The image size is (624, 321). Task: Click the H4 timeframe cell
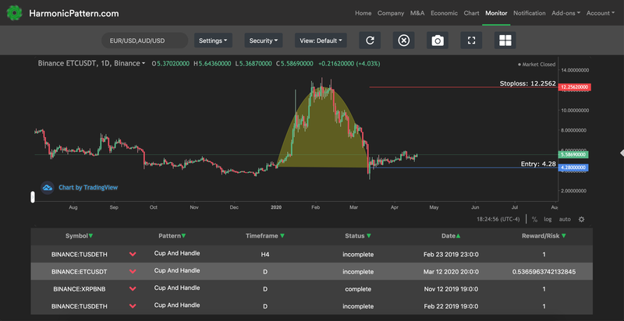click(x=265, y=254)
